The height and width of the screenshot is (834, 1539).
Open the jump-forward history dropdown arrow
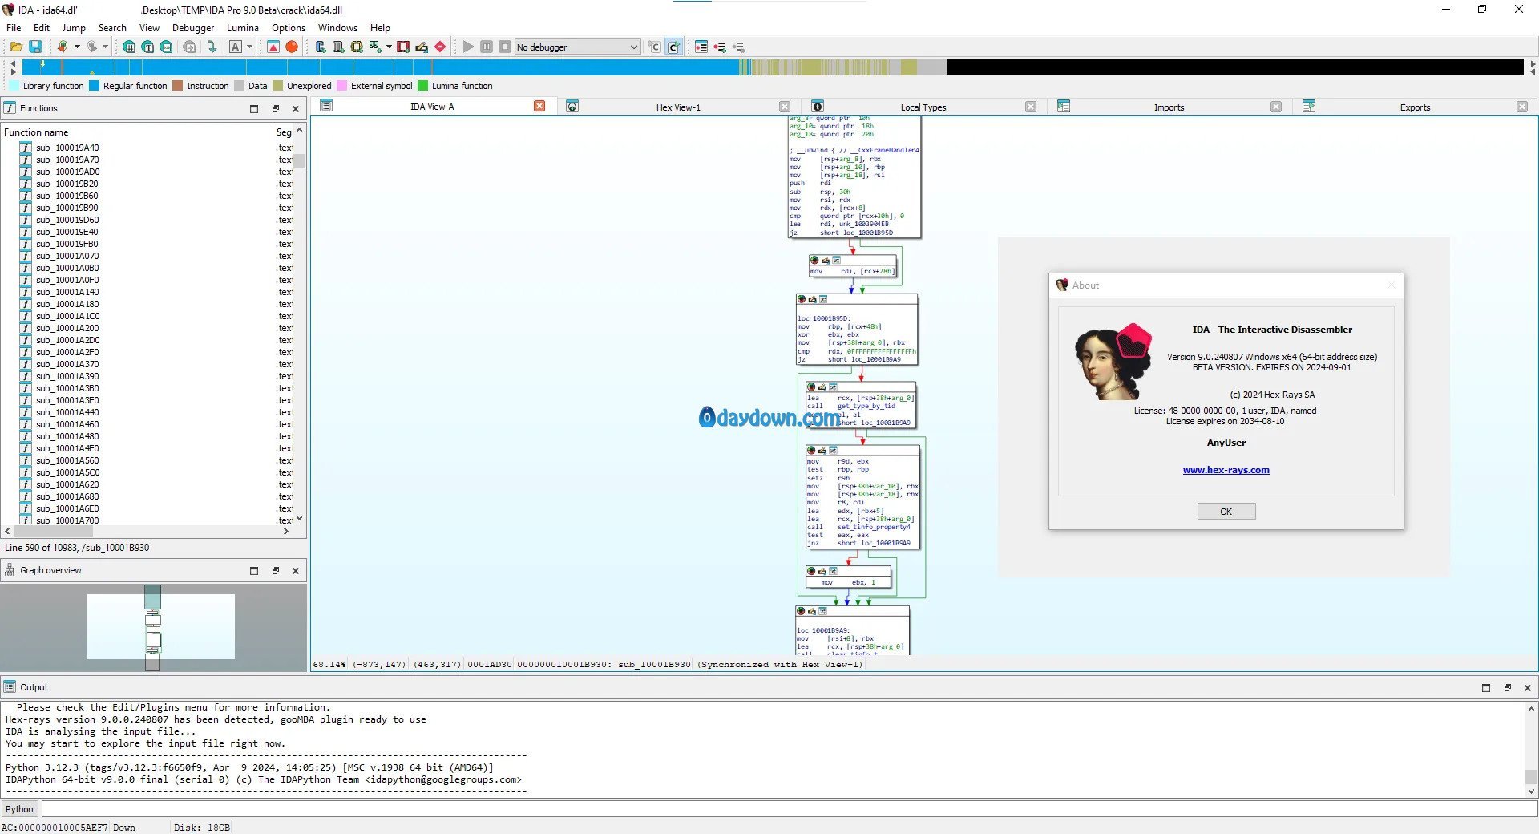click(x=105, y=47)
